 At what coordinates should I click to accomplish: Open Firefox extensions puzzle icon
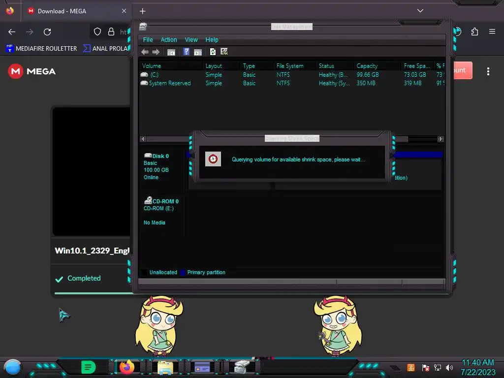pyautogui.click(x=474, y=31)
